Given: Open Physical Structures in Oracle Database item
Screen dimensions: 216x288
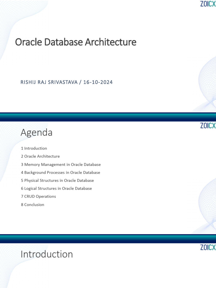Looking at the screenshot, I should click(x=57, y=181).
